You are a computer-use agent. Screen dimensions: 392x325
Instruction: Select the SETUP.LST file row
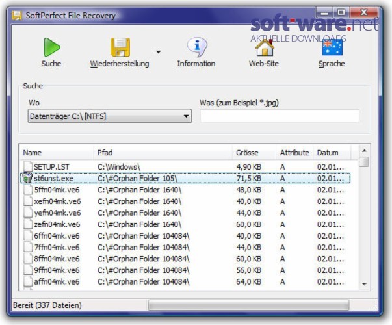[185, 167]
